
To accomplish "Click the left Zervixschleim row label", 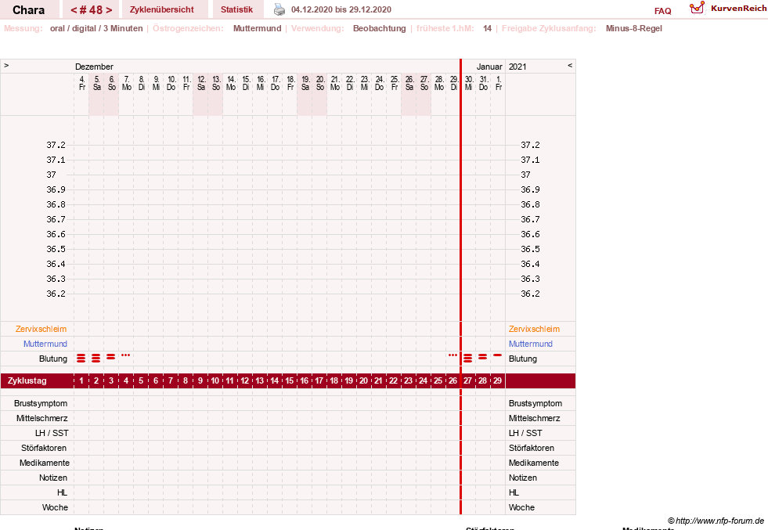I will click(x=41, y=329).
